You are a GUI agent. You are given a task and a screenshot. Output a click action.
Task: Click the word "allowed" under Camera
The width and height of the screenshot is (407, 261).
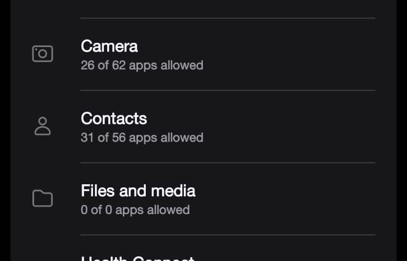[182, 65]
